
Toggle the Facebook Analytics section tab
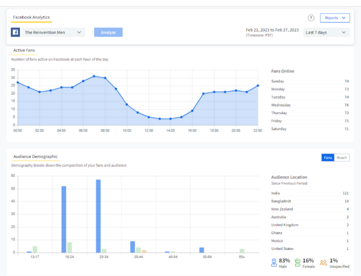pos(31,18)
